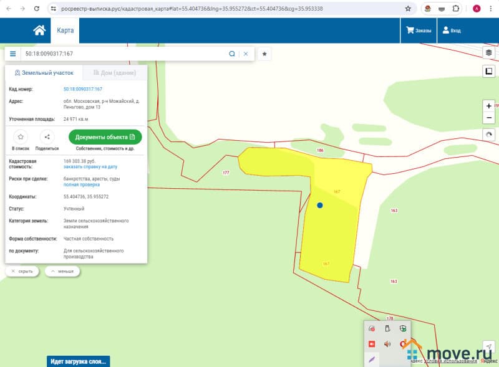
Task: Clear the cadastral number search field
Action: [246, 54]
